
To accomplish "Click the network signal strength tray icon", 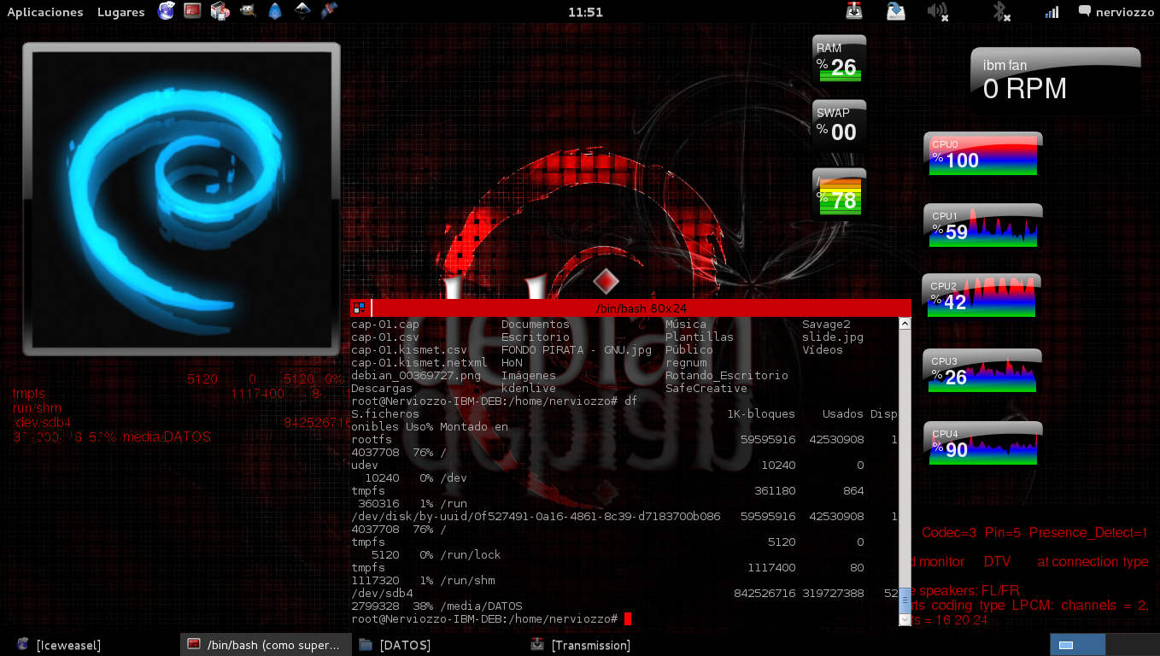I will (x=1051, y=12).
